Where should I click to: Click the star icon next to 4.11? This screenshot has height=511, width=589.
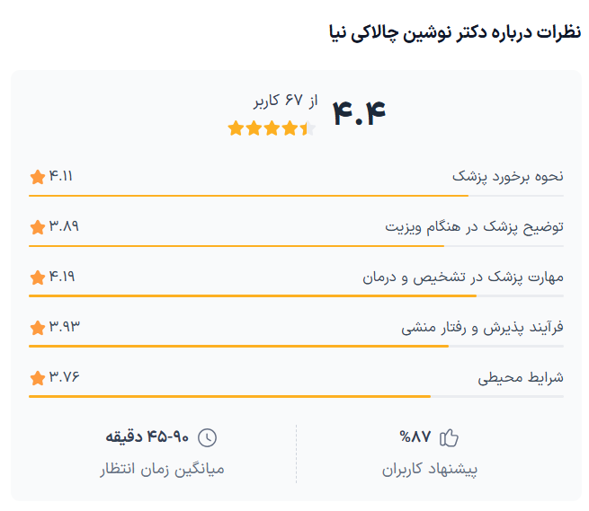click(37, 177)
